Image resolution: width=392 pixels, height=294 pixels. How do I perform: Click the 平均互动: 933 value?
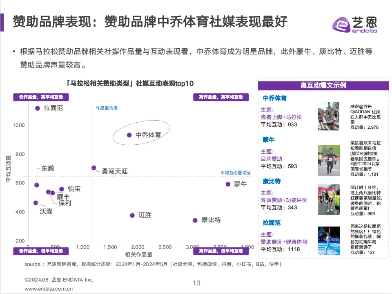point(279,125)
